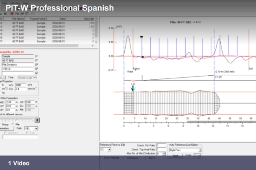The width and height of the screenshot is (256, 170).
Task: Select the Both radio button
Action: 27,133
